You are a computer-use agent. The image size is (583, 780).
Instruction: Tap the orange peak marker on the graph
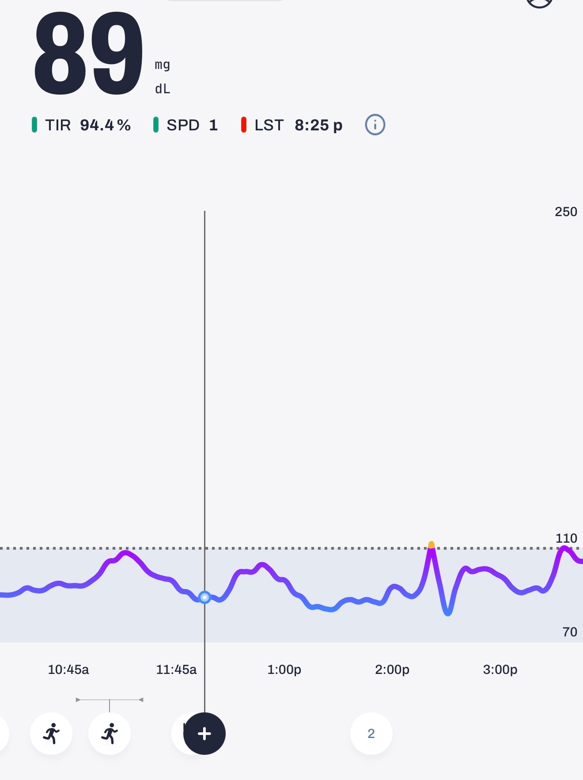pos(432,545)
